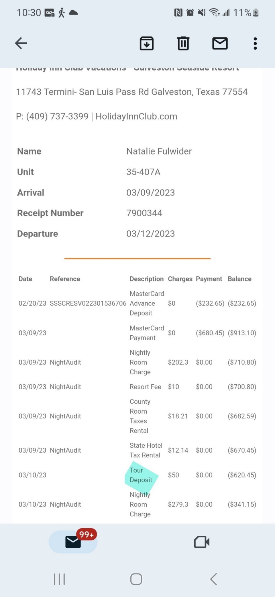Tap the SSSCRESV022301536706 reference code
The width and height of the screenshot is (275, 597).
(88, 303)
